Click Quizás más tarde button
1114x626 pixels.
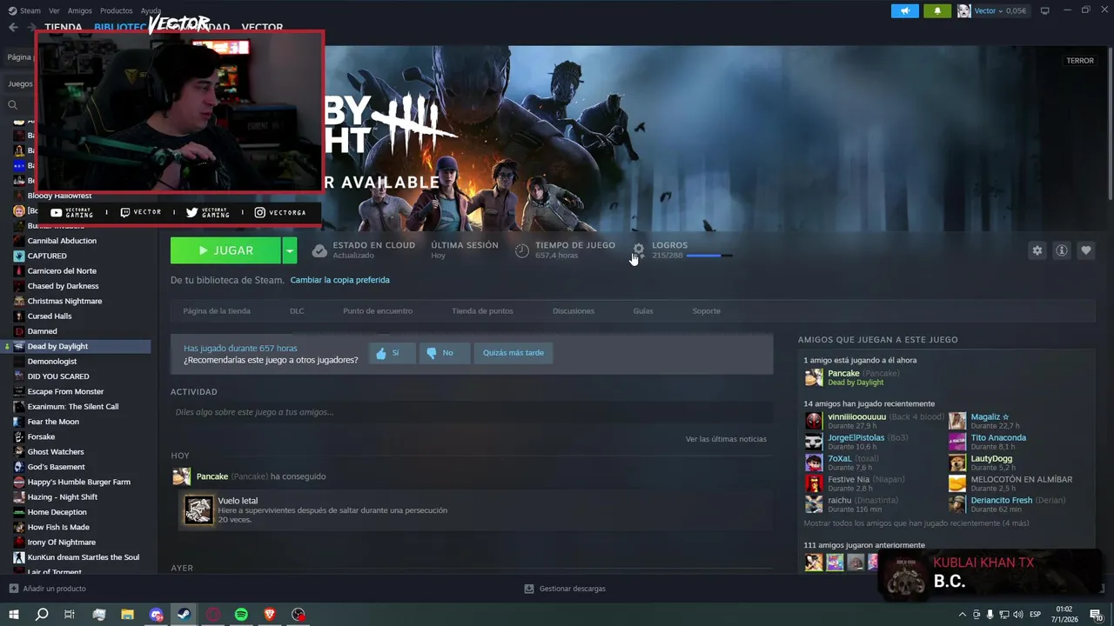tap(513, 353)
